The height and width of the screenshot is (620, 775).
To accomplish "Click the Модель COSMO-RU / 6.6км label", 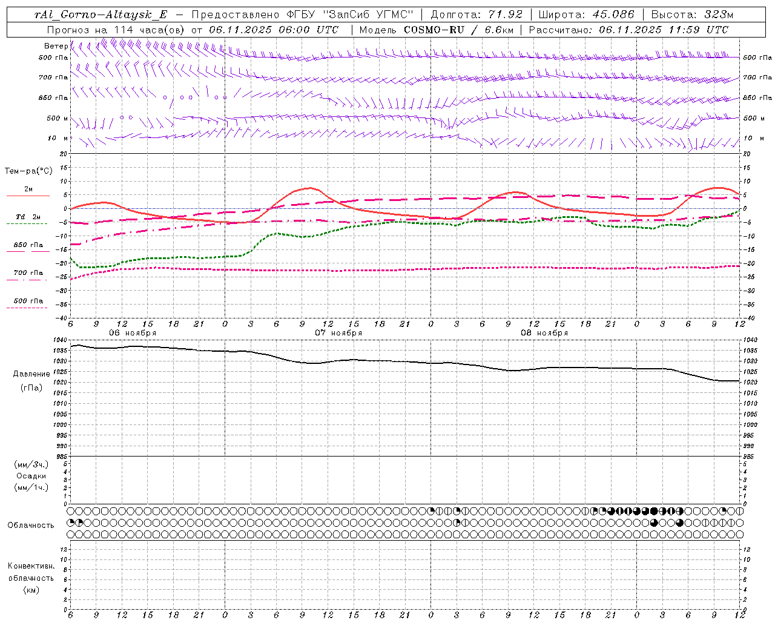I will [437, 30].
